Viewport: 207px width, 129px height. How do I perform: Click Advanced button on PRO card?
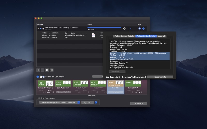(116, 92)
